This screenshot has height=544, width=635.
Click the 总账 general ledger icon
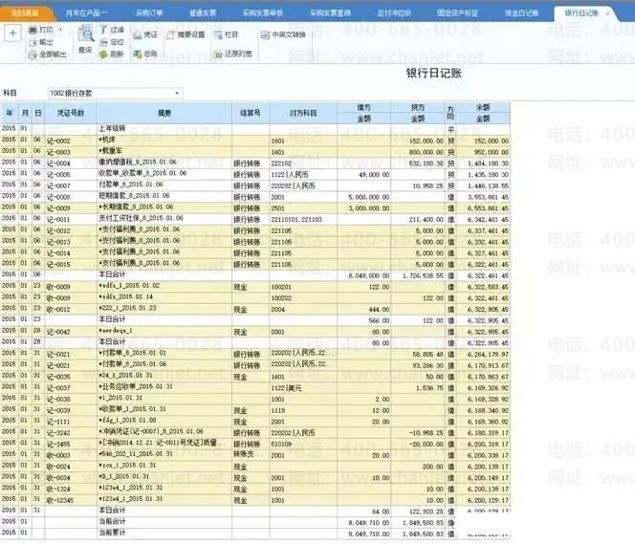click(x=138, y=54)
